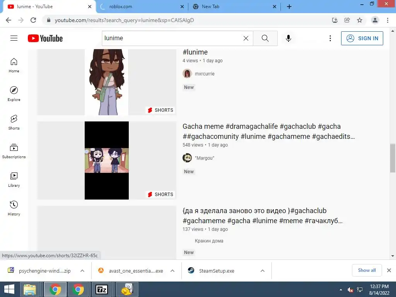Expand options for SteamSetup.exe download
This screenshot has width=396, height=297.
pyautogui.click(x=263, y=271)
